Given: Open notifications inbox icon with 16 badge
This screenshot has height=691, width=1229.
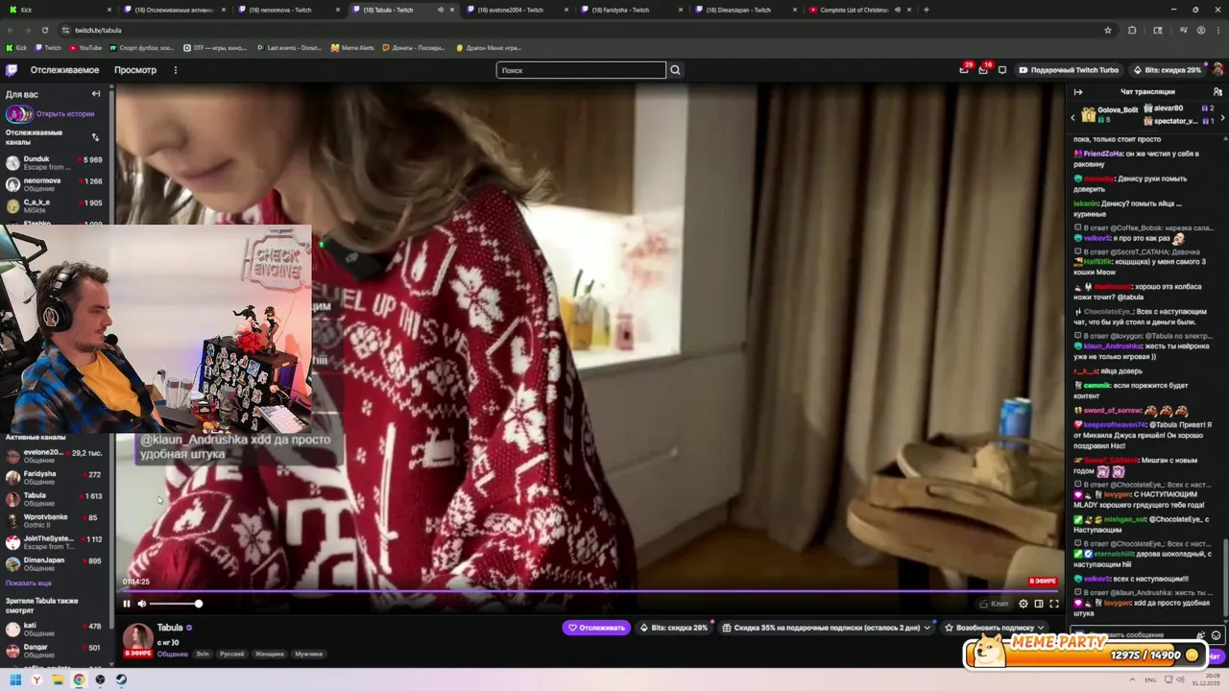Looking at the screenshot, I should point(983,69).
